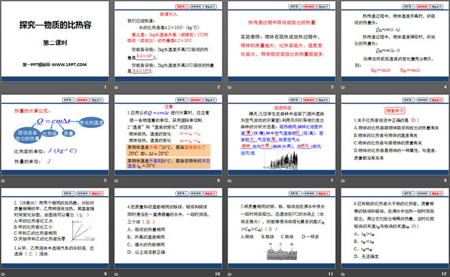This screenshot has height=277, width=450.
Task: Click slide number 8 label
Action: pos(445,180)
